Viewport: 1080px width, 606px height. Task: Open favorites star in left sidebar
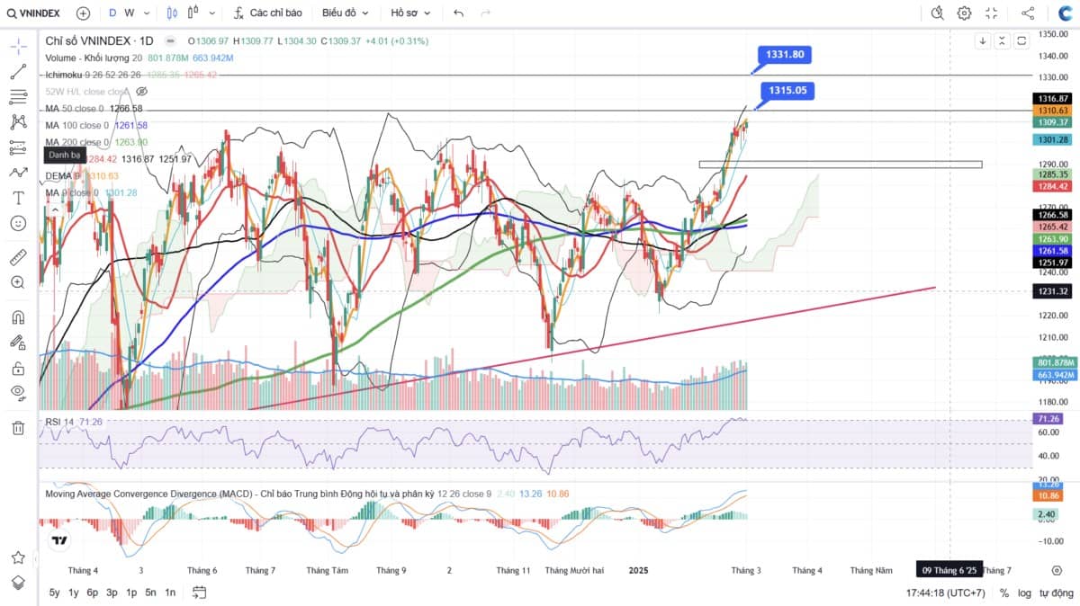[x=18, y=558]
